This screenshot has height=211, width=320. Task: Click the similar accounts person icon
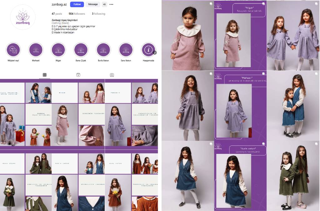(x=104, y=4)
